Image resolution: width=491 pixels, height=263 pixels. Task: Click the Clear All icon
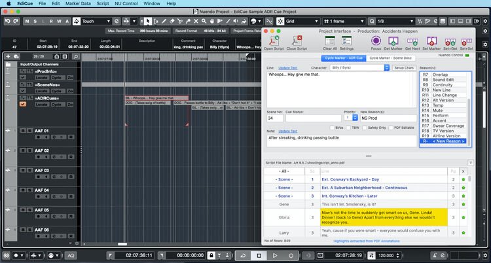click(x=330, y=41)
